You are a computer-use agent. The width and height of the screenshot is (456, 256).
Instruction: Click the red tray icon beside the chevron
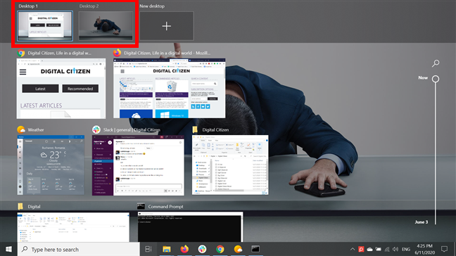click(x=361, y=249)
